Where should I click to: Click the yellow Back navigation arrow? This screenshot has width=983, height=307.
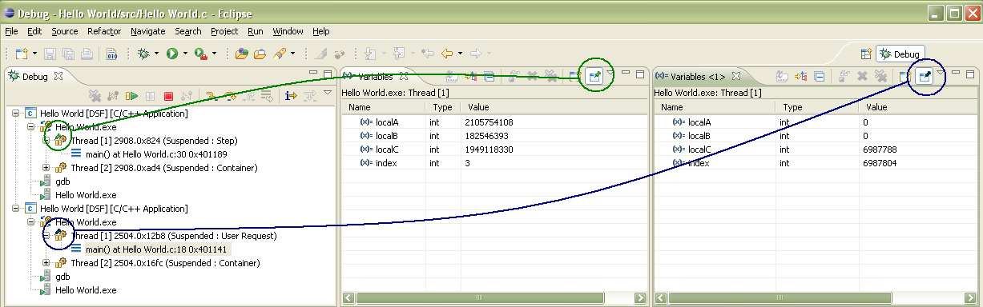point(447,54)
